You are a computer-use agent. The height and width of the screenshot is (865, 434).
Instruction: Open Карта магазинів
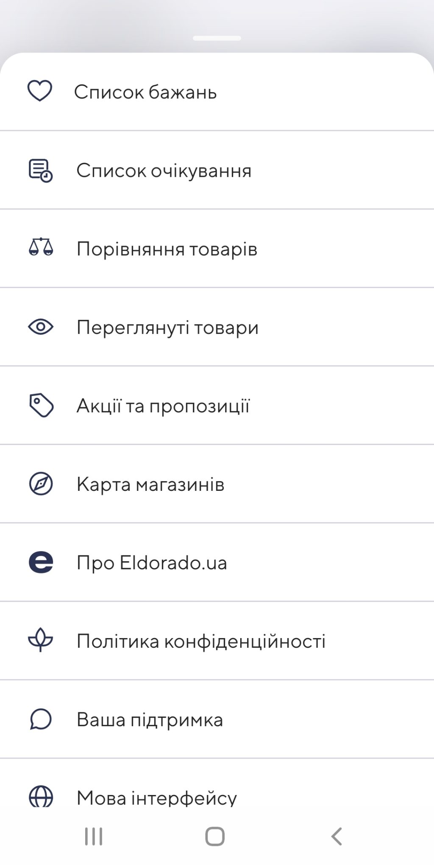150,484
